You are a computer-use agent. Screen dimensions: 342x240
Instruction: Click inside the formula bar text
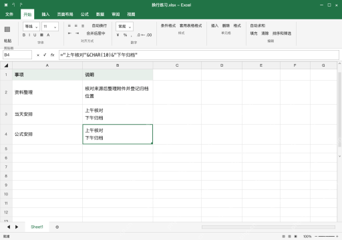(x=199, y=55)
